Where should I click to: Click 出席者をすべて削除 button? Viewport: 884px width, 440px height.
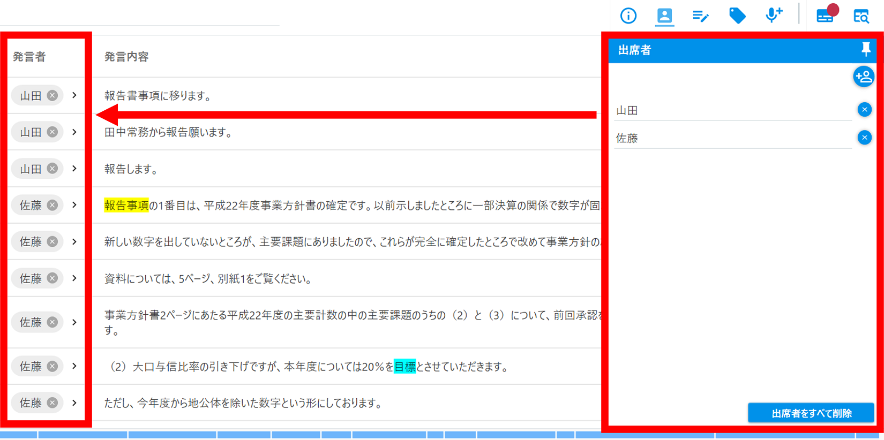pos(811,413)
